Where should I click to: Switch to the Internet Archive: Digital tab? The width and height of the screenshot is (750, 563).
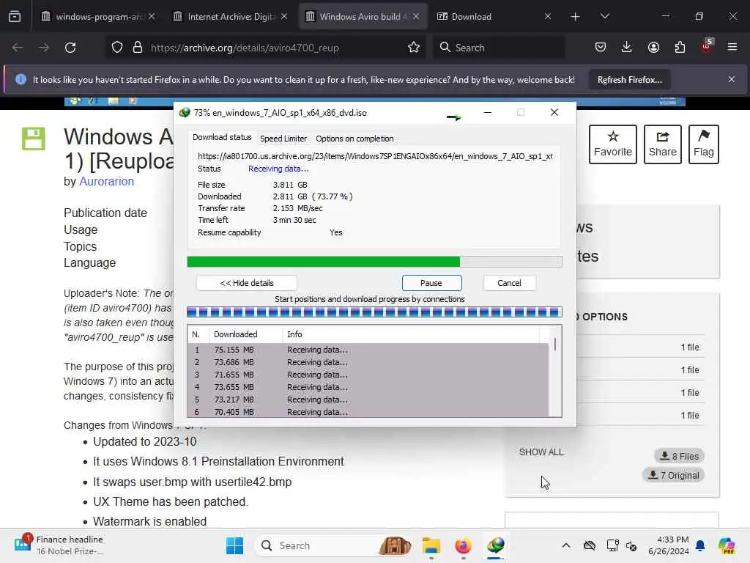[231, 17]
